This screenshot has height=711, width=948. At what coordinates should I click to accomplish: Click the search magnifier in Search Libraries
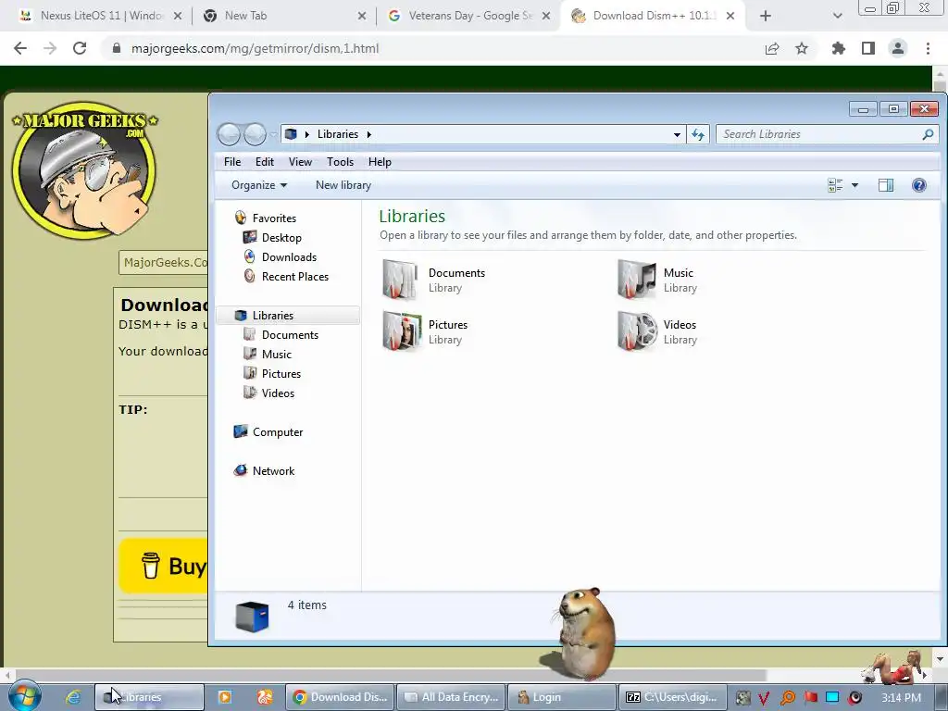click(x=928, y=134)
